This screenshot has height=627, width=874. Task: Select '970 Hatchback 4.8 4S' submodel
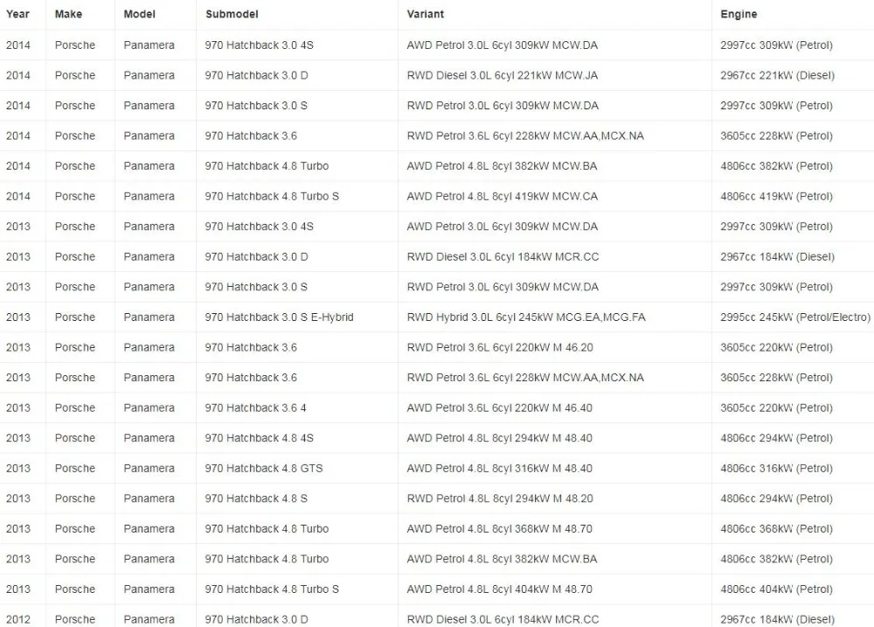(260, 438)
